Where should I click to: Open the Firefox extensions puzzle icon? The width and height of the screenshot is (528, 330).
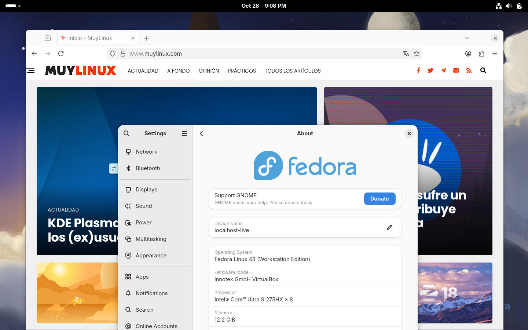(481, 54)
